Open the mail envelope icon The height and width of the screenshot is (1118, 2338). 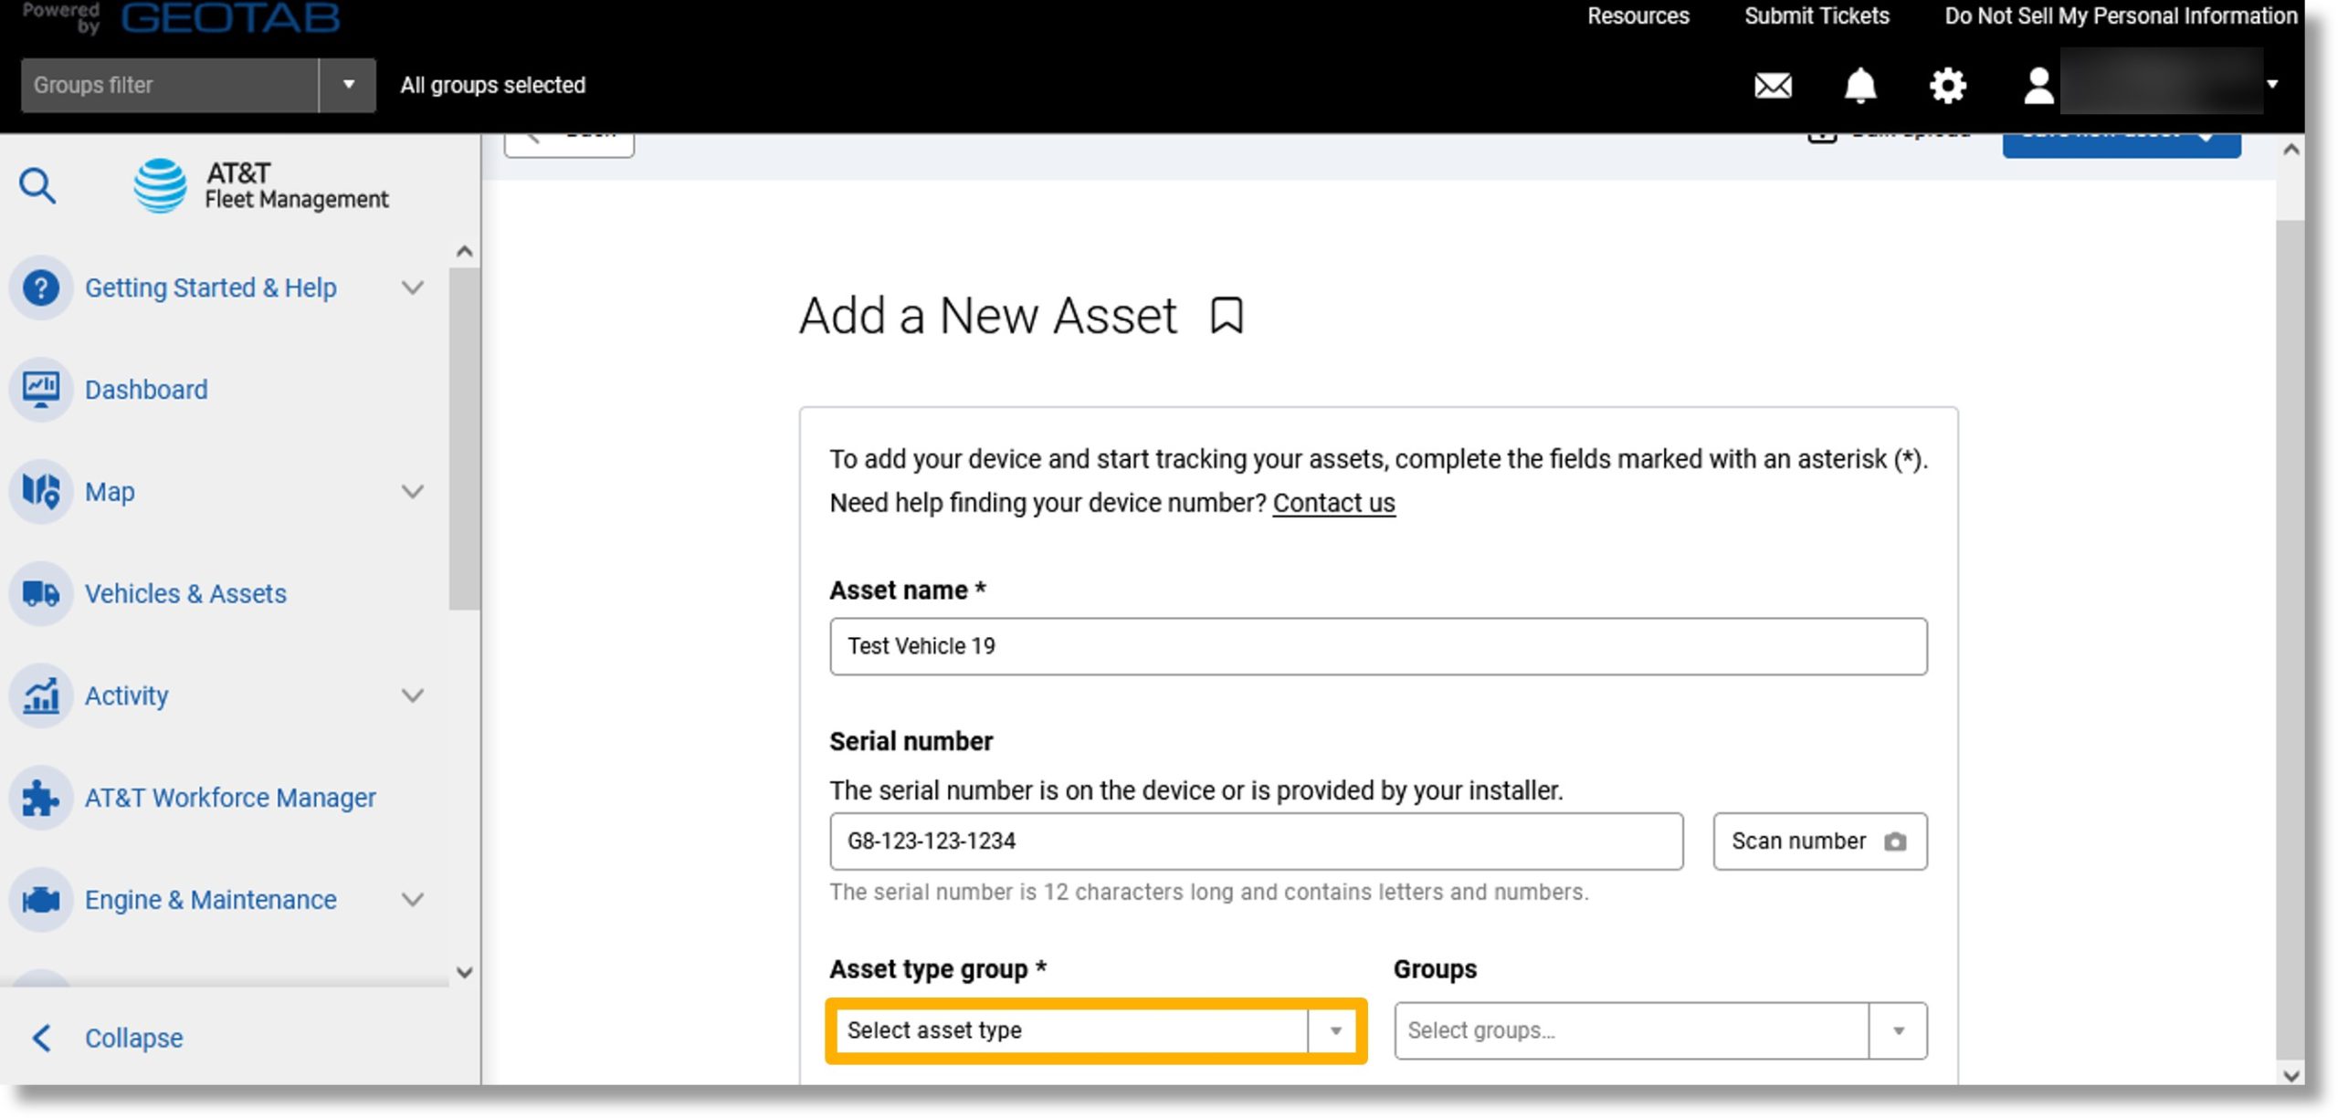tap(1773, 86)
